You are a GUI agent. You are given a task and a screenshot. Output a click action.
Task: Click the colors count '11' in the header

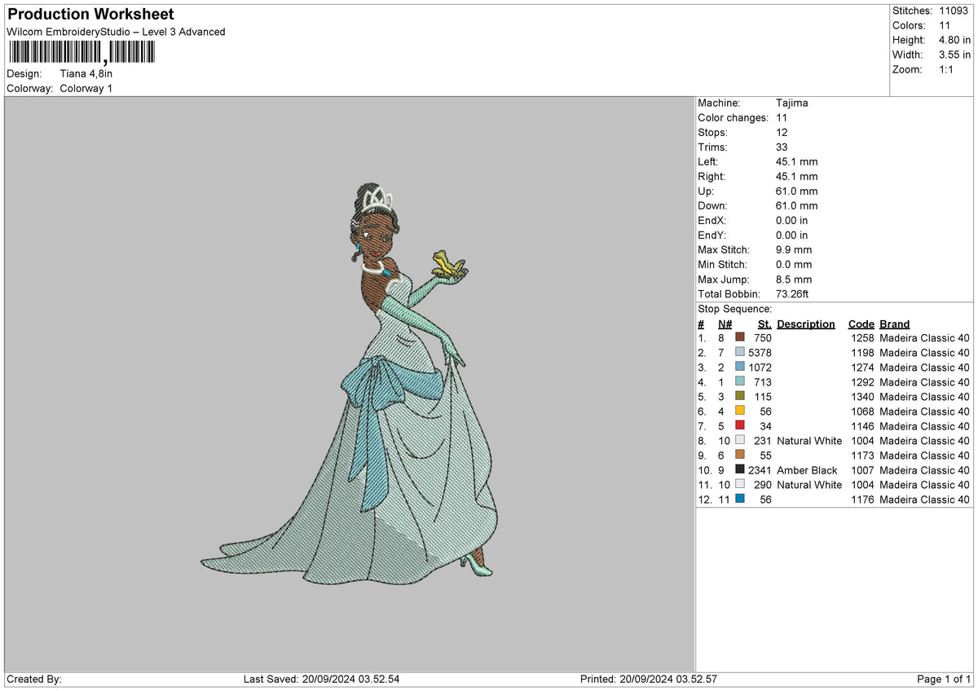tap(944, 25)
